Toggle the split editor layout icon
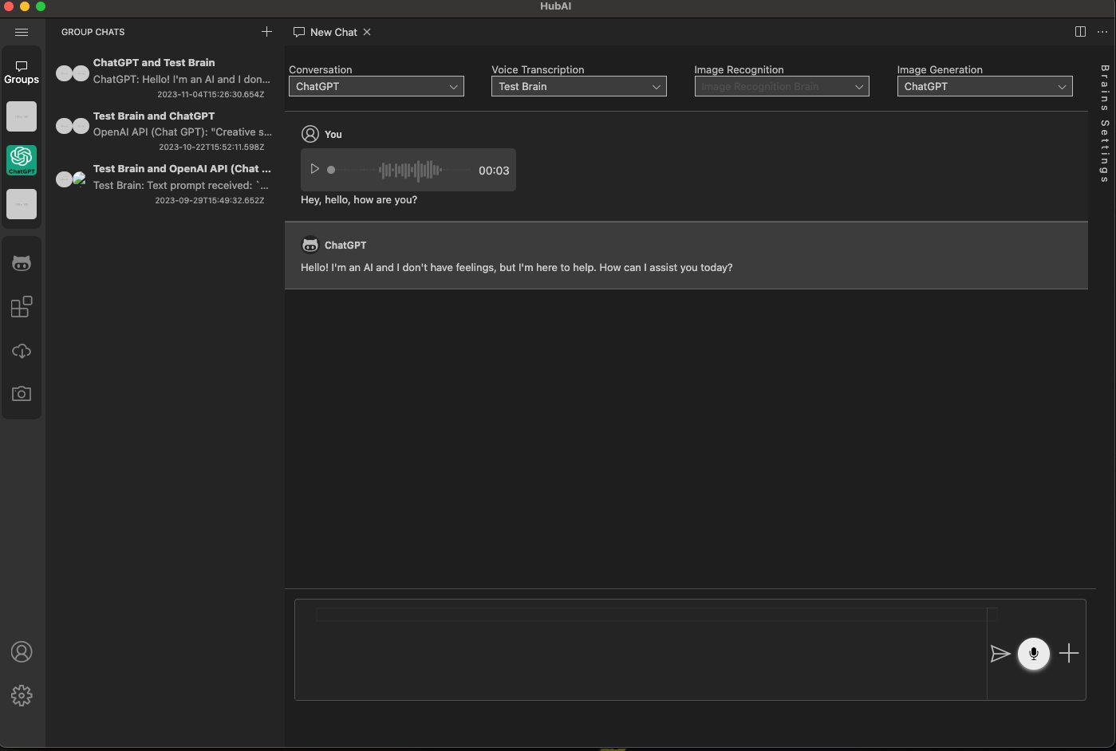 coord(1080,32)
